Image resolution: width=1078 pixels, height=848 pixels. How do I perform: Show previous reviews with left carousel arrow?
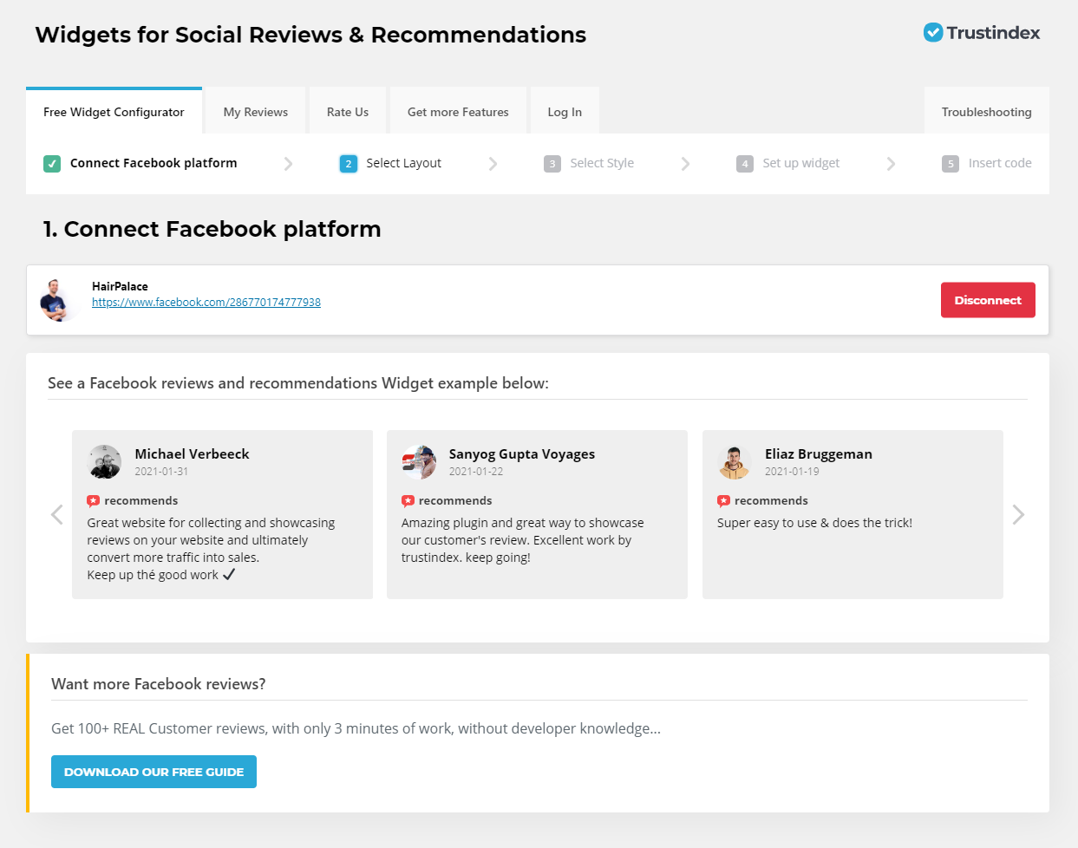point(57,515)
